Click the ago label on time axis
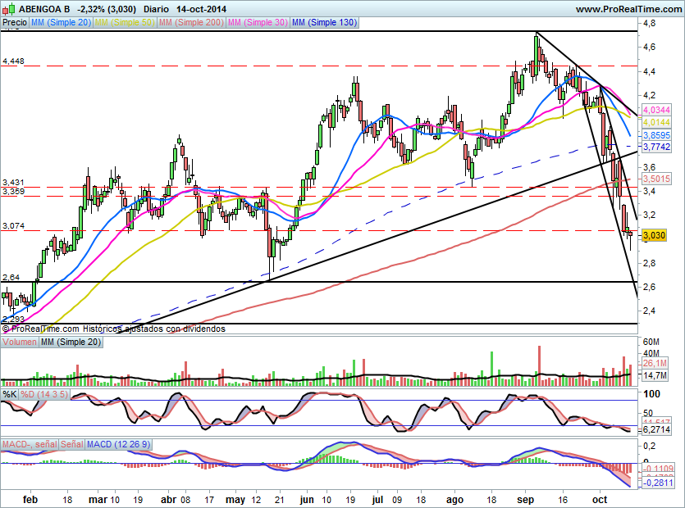This screenshot has width=685, height=508. 454,500
